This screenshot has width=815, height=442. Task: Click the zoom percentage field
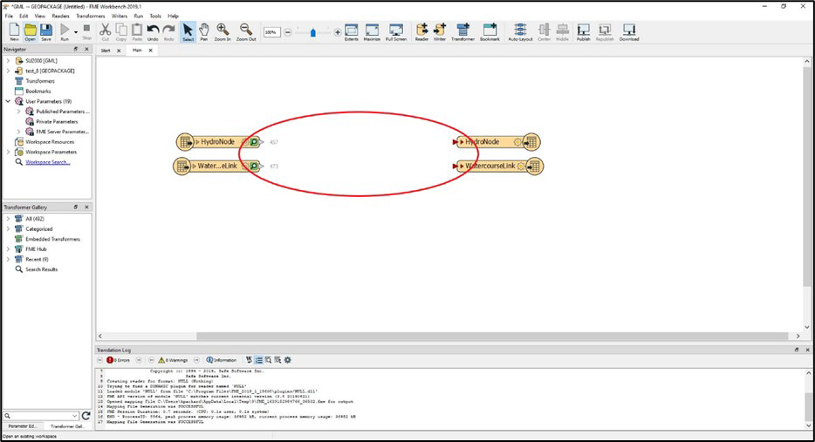271,32
